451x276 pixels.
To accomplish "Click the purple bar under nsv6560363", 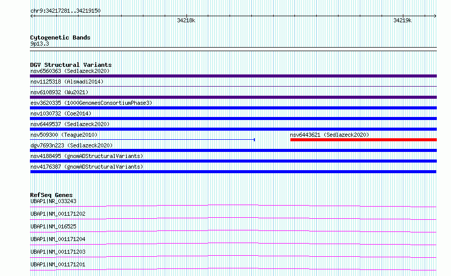I will pos(233,76).
